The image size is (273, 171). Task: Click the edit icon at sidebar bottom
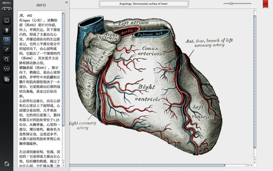coord(6,164)
